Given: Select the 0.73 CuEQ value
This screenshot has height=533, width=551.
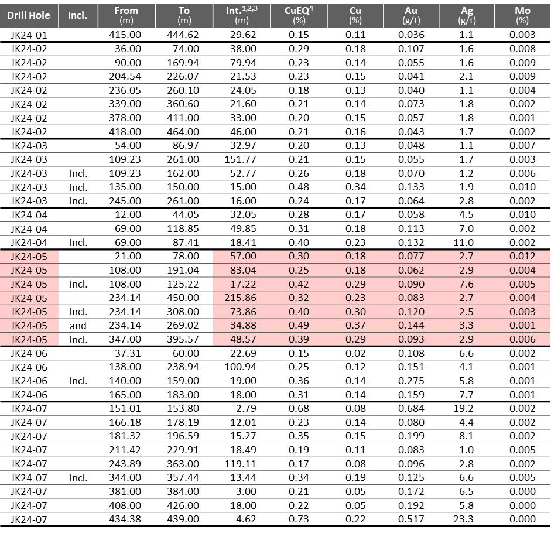Looking at the screenshot, I should (x=299, y=520).
